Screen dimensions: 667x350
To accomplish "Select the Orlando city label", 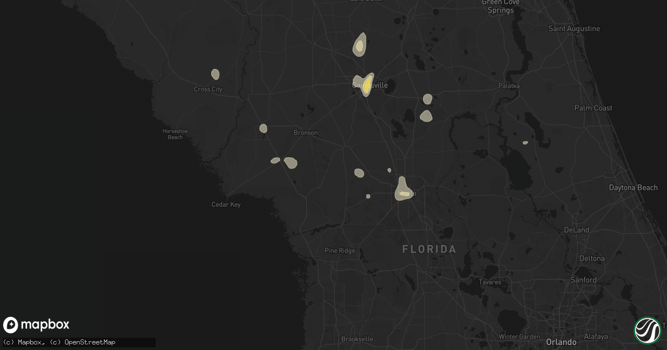I will click(x=561, y=341).
